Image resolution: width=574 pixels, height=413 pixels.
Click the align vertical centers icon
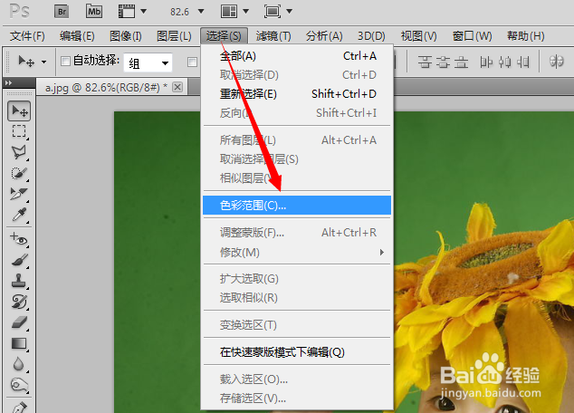click(443, 62)
